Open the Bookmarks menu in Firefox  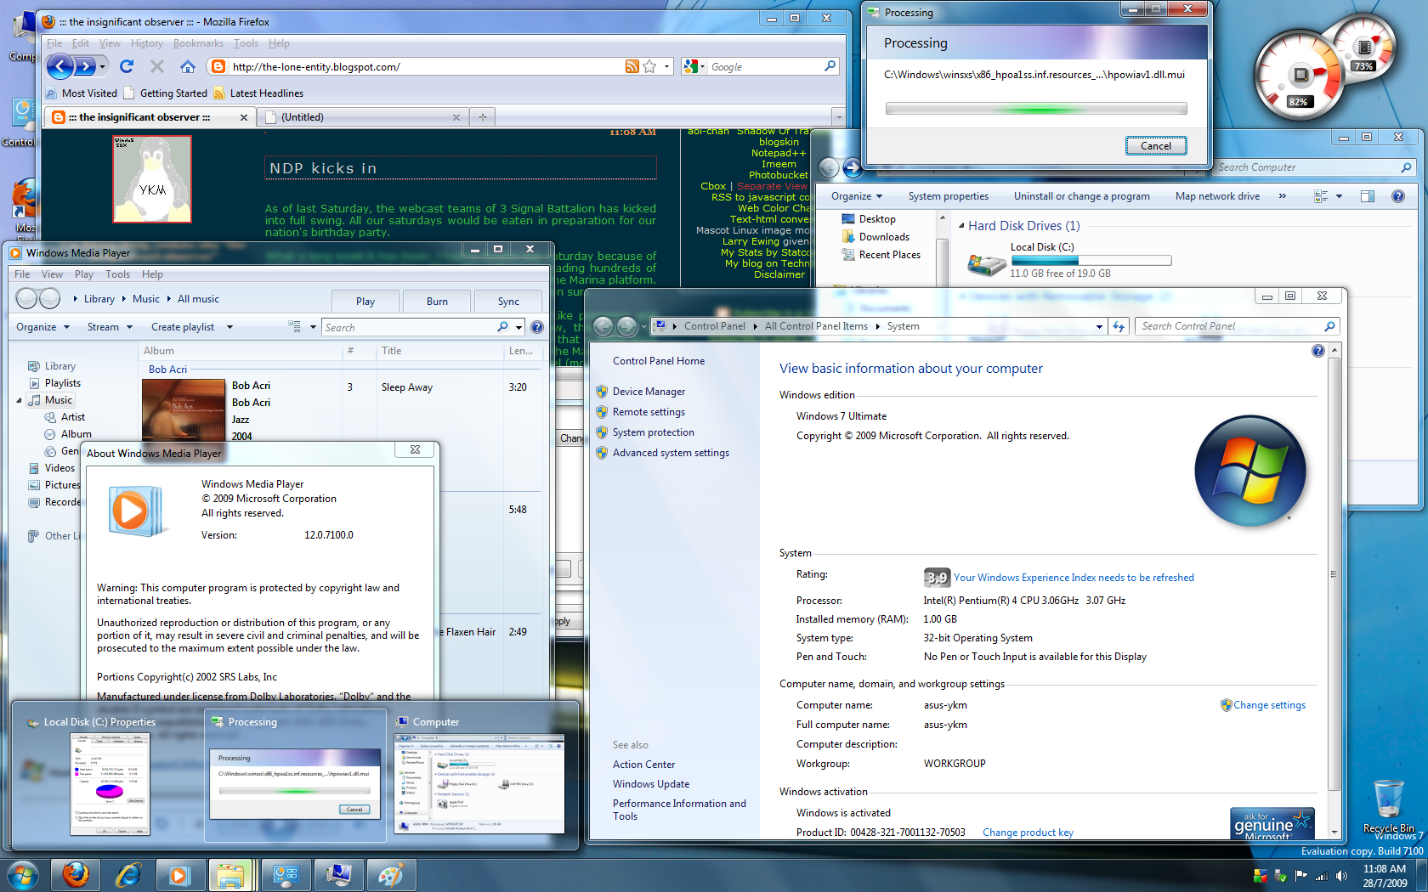click(198, 43)
